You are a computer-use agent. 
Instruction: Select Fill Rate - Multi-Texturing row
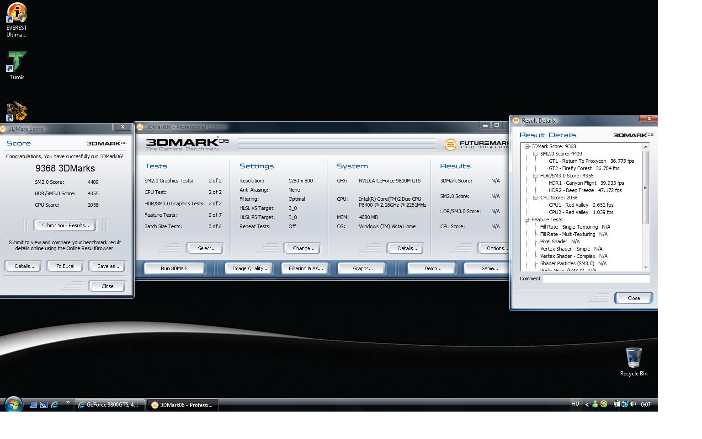574,234
